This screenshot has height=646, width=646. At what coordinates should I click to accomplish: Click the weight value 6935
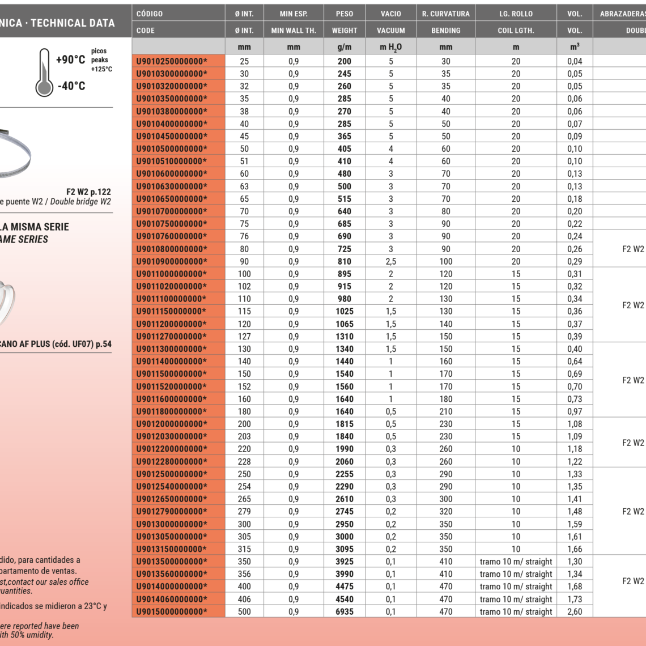click(x=344, y=611)
